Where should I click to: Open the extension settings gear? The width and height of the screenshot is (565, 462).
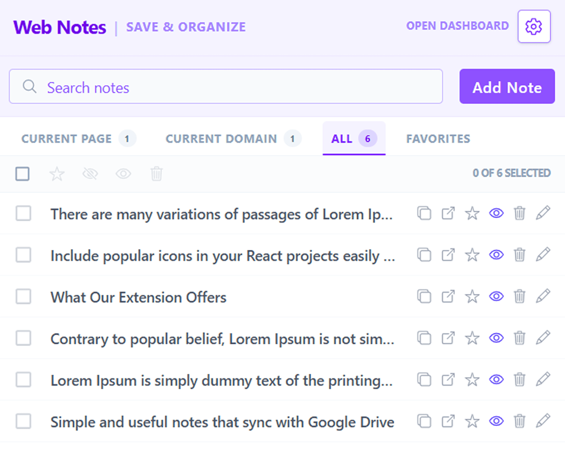coord(534,26)
